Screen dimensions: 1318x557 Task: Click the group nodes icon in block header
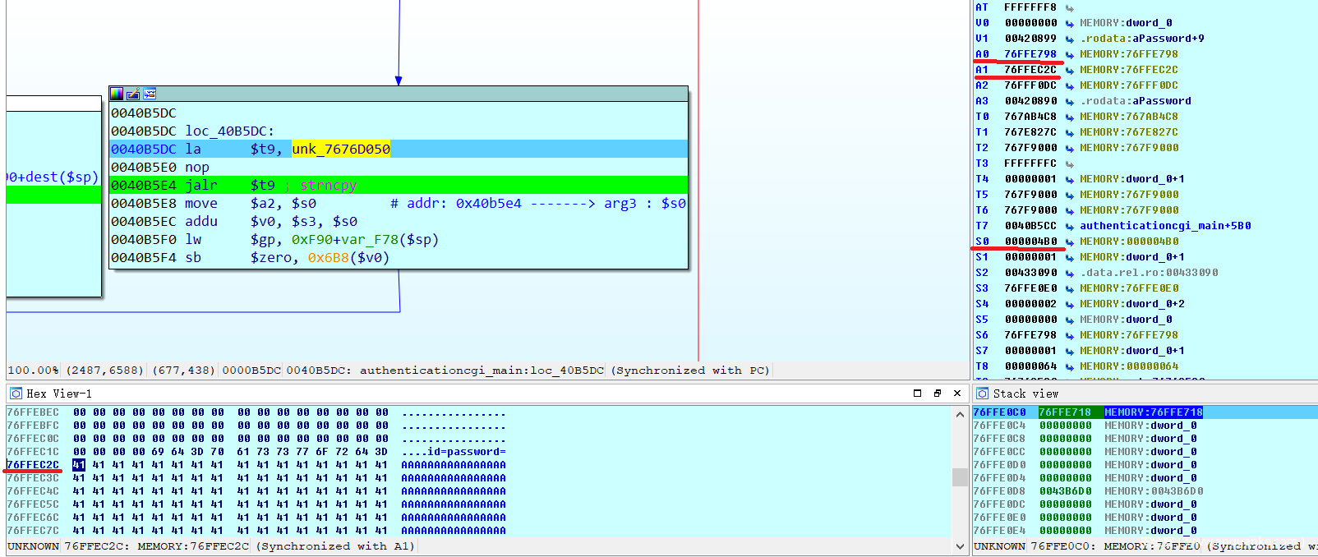point(150,94)
